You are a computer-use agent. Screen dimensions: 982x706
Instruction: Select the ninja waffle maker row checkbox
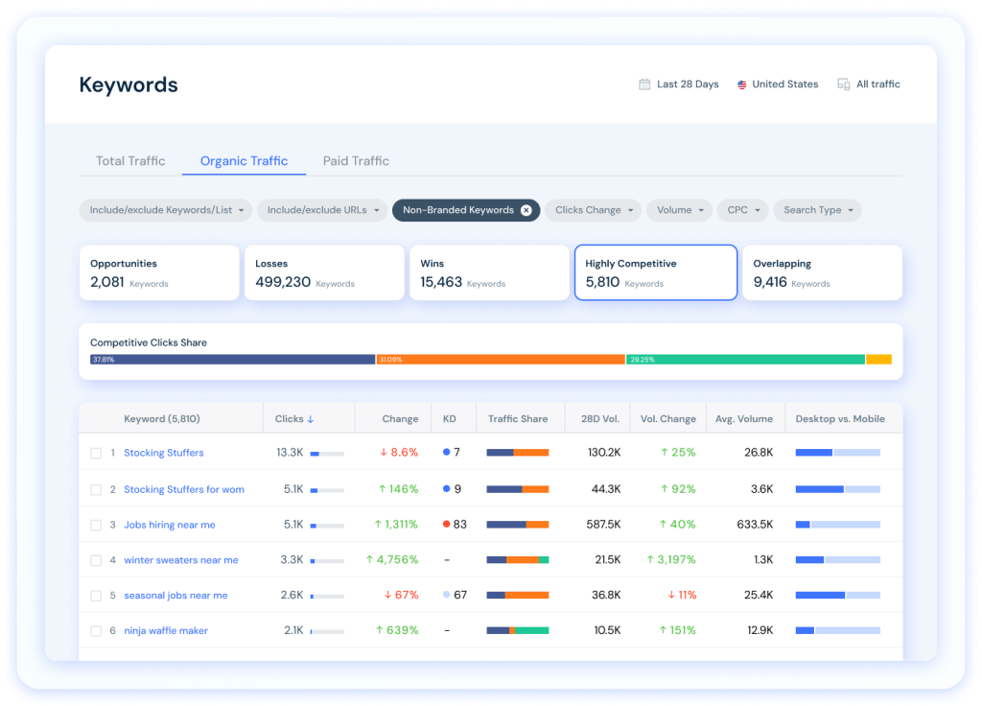[96, 631]
